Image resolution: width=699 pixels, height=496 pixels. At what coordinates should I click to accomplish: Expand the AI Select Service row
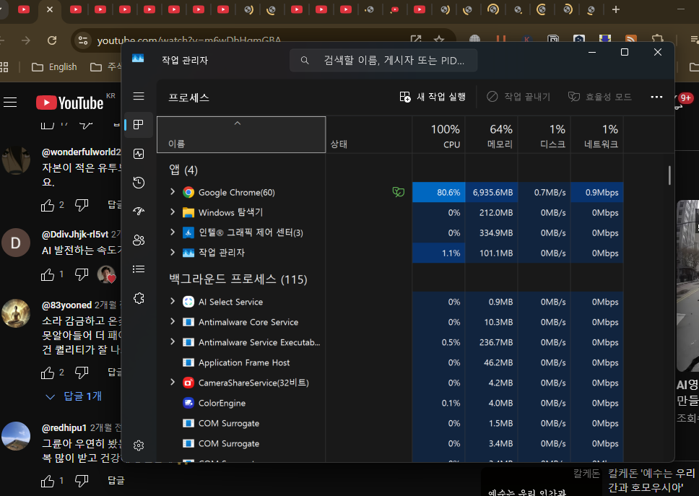pyautogui.click(x=173, y=301)
